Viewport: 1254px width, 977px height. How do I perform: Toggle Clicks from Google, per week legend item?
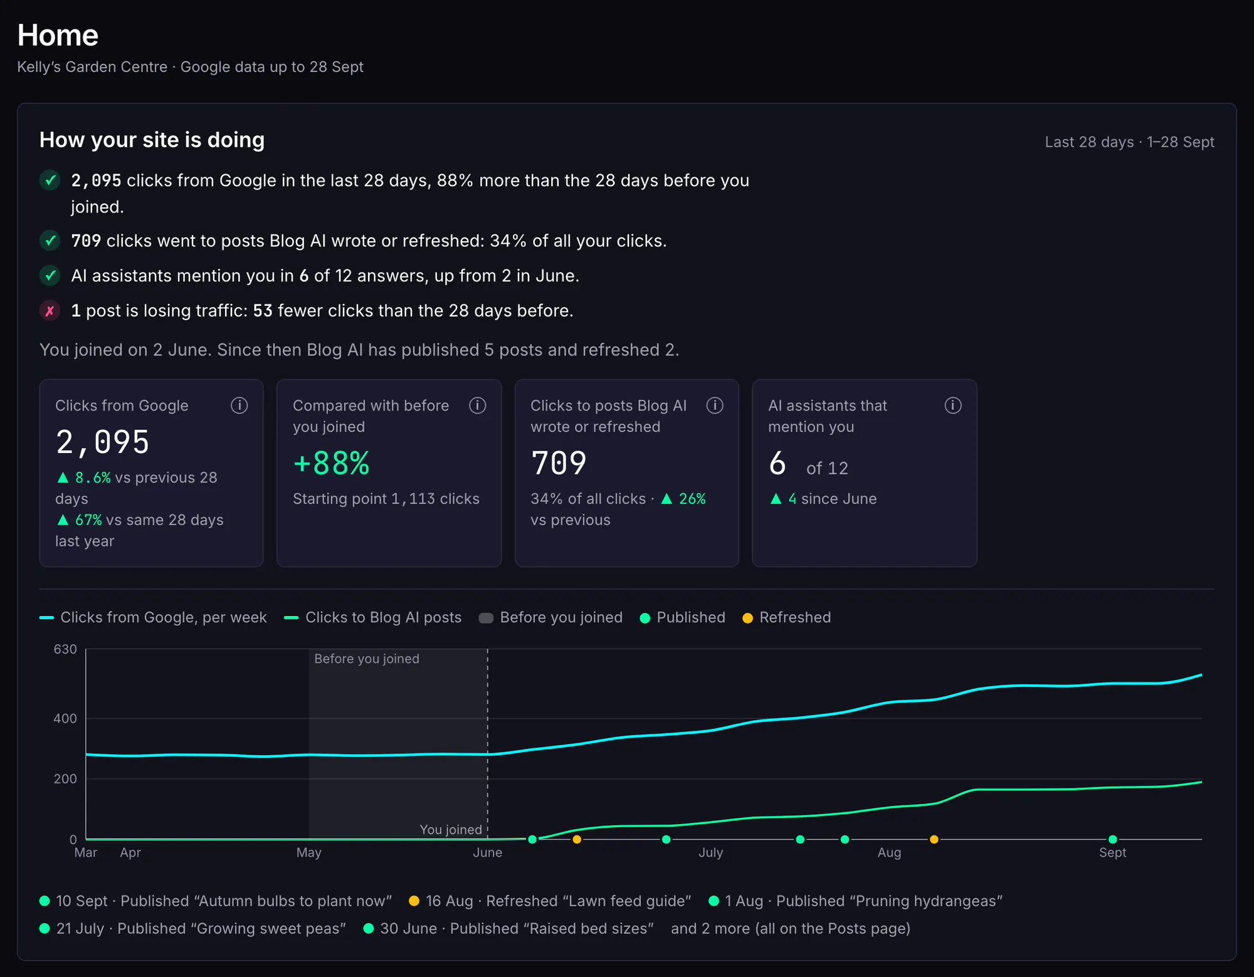[x=153, y=617]
